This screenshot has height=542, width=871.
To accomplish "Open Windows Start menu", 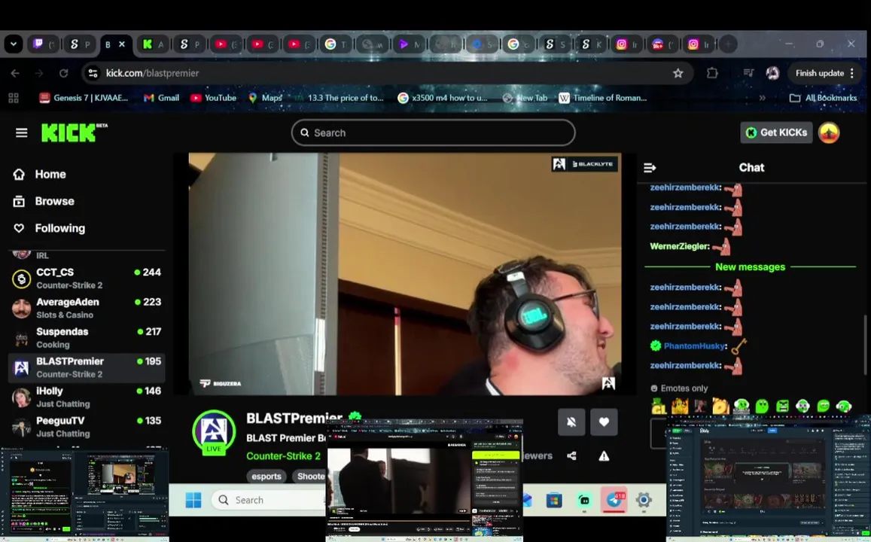I will click(x=193, y=501).
